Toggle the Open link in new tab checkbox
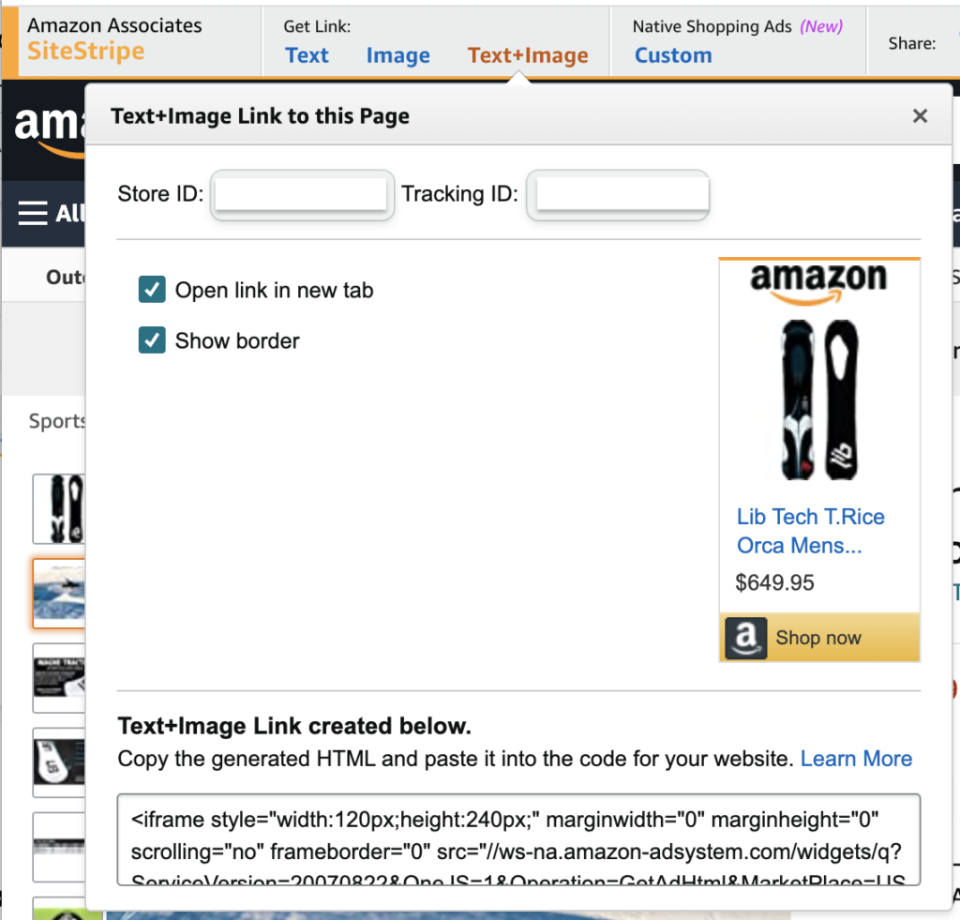This screenshot has width=960, height=920. coord(152,291)
